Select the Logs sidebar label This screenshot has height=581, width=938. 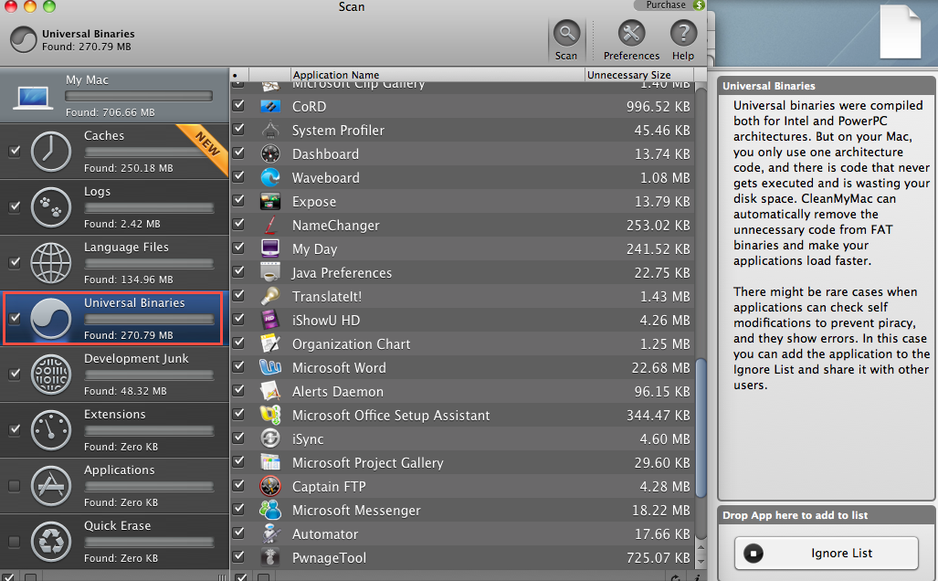[x=97, y=192]
